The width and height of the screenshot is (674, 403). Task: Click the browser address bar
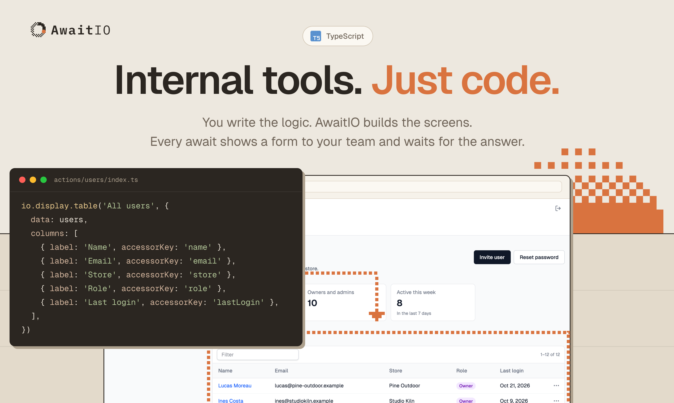pyautogui.click(x=433, y=187)
